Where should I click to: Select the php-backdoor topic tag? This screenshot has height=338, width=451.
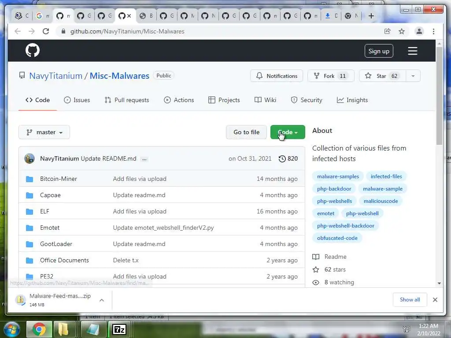pos(334,189)
